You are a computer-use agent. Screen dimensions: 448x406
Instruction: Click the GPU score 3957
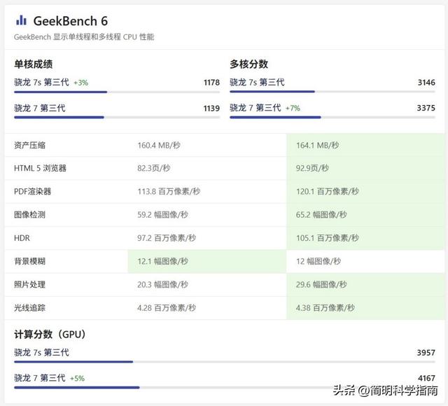pos(426,353)
